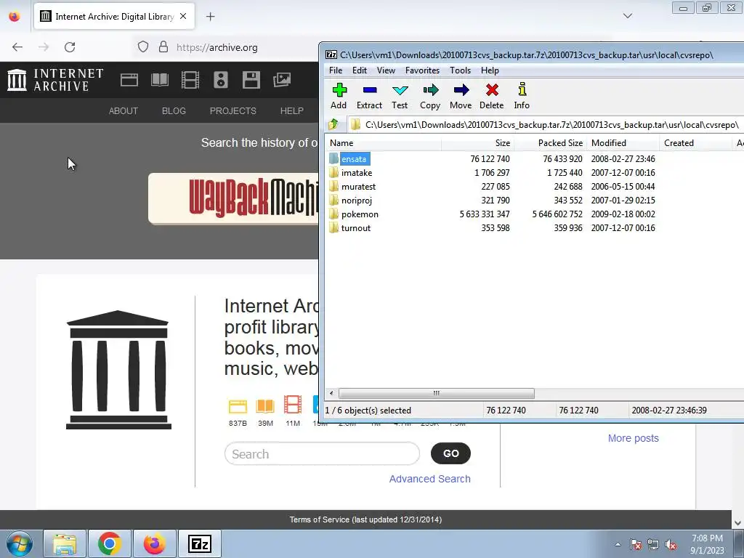The width and height of the screenshot is (744, 558).
Task: Sort by Modified column header
Action: point(623,143)
